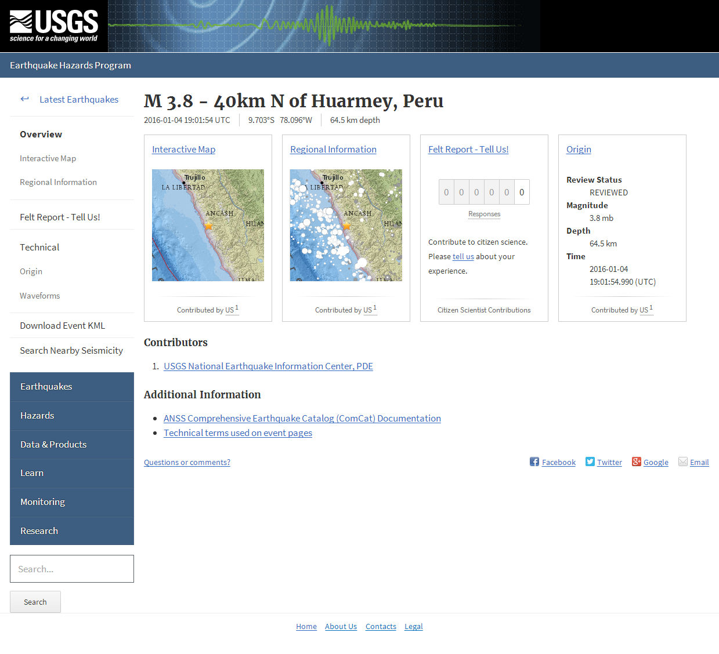Click the 'tell us' link
The height and width of the screenshot is (654, 719).
(463, 256)
